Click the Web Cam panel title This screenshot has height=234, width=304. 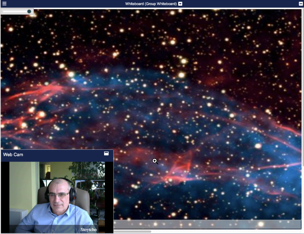point(13,154)
